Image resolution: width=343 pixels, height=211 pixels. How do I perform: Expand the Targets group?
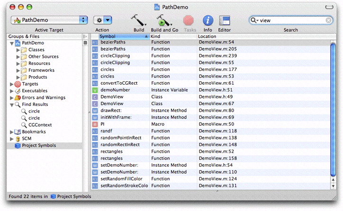tap(11, 84)
